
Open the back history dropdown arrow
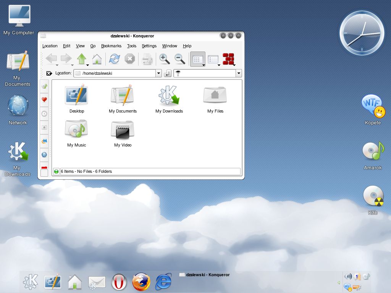[x=57, y=65]
